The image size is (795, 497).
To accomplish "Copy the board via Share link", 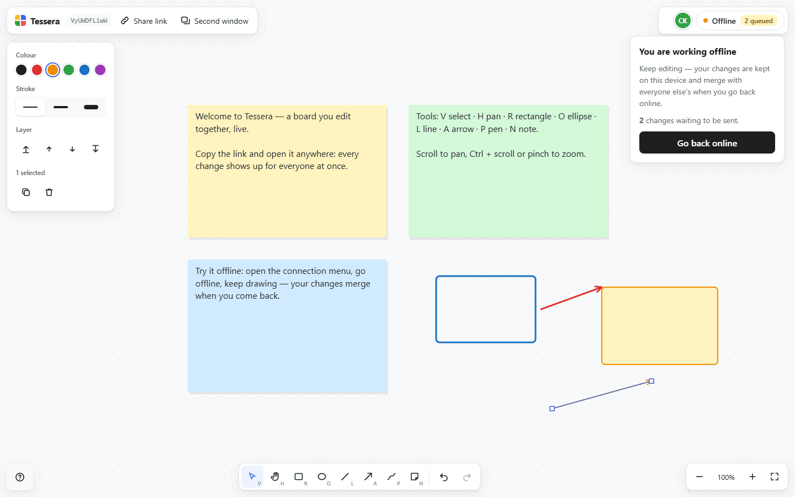I will [144, 21].
